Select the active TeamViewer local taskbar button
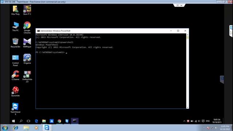 point(47,128)
